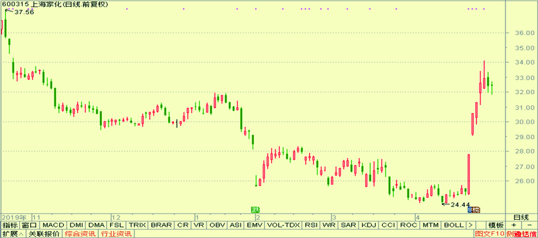The width and height of the screenshot is (538, 238).
Task: Choose the MTM indicator tab
Action: tap(430, 226)
